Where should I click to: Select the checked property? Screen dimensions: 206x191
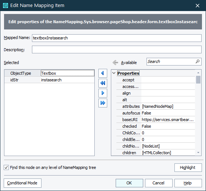(x=156, y=126)
